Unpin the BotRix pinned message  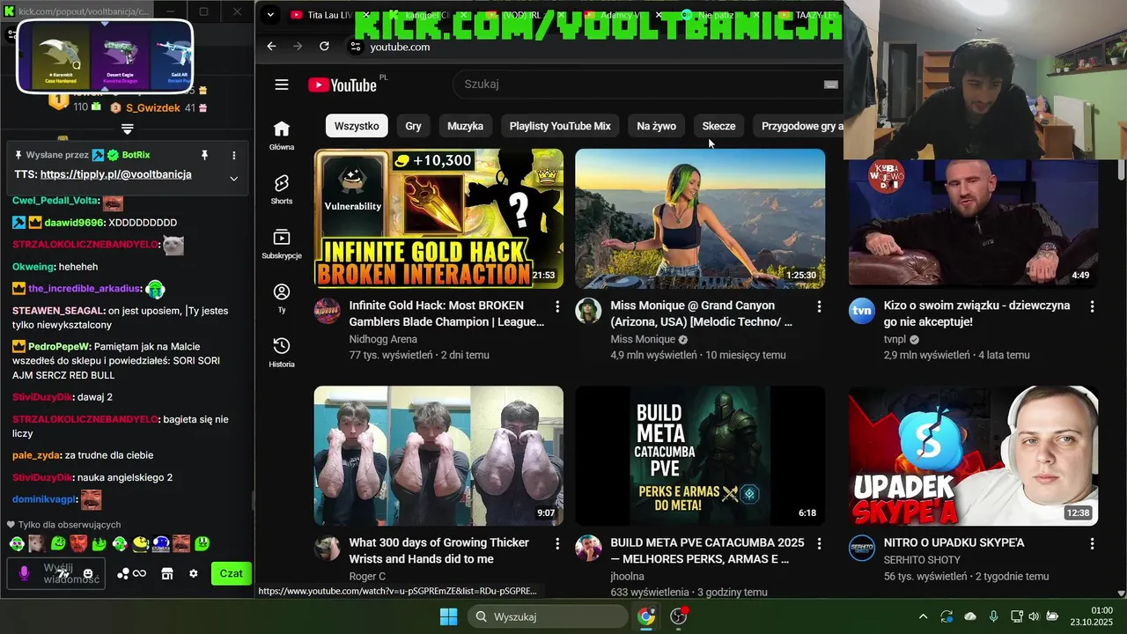click(x=204, y=155)
